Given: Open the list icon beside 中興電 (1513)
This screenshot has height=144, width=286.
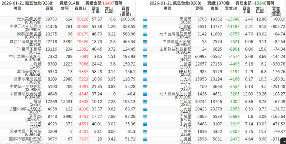Looking at the screenshot, I should (145, 124).
